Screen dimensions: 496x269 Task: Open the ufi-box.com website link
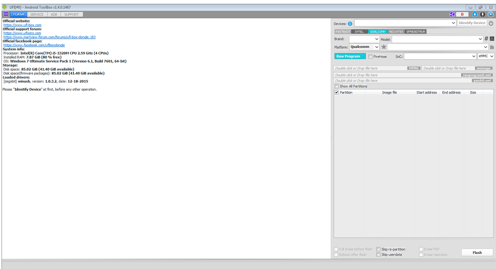[22, 25]
